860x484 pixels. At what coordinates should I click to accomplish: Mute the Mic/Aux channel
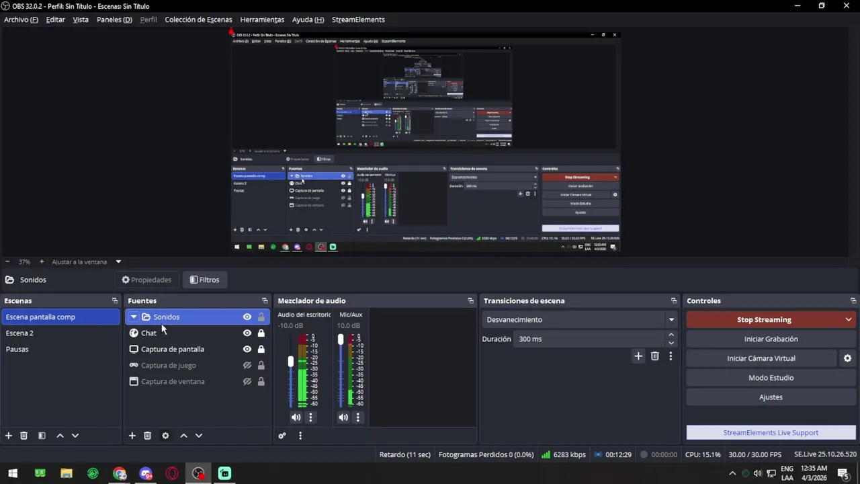[343, 417]
